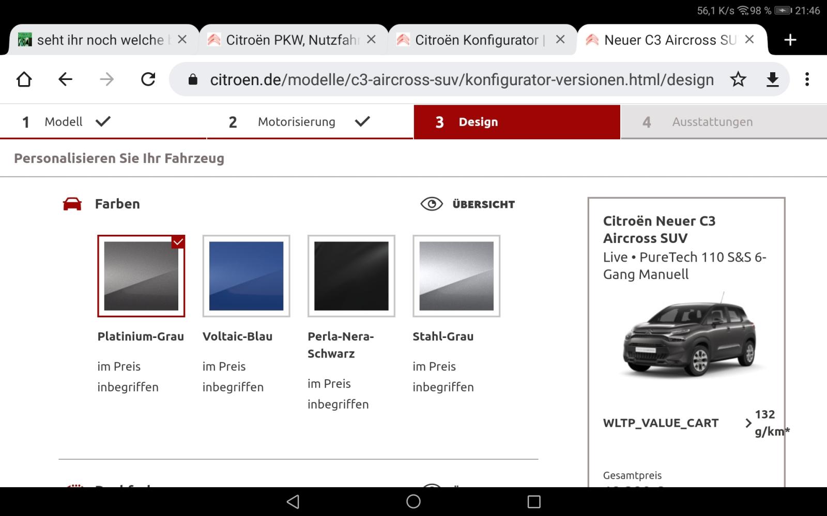Click the Voltaic-Blau label text
Image resolution: width=827 pixels, height=516 pixels.
[x=237, y=336]
